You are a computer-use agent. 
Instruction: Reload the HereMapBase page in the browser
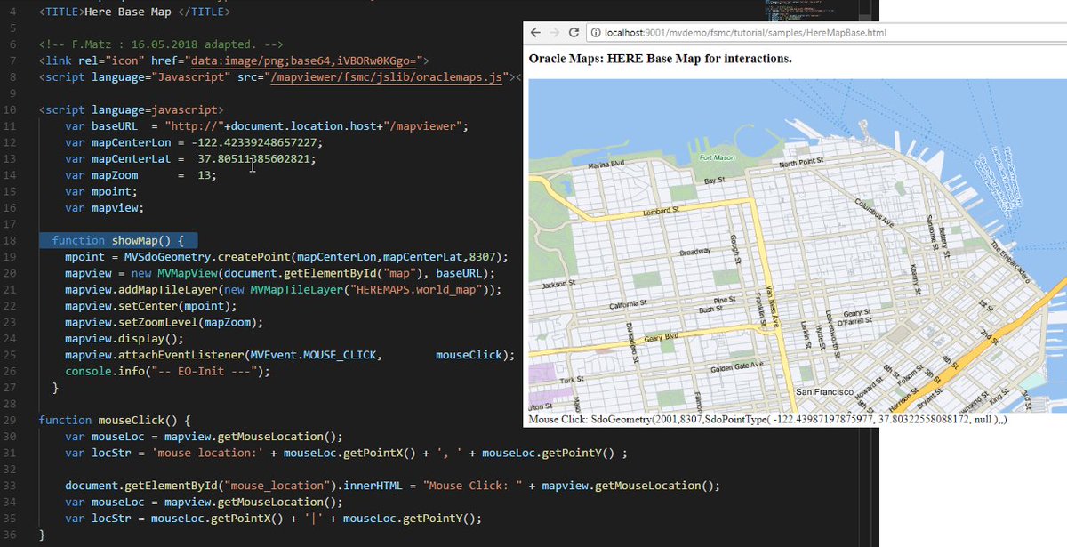575,32
